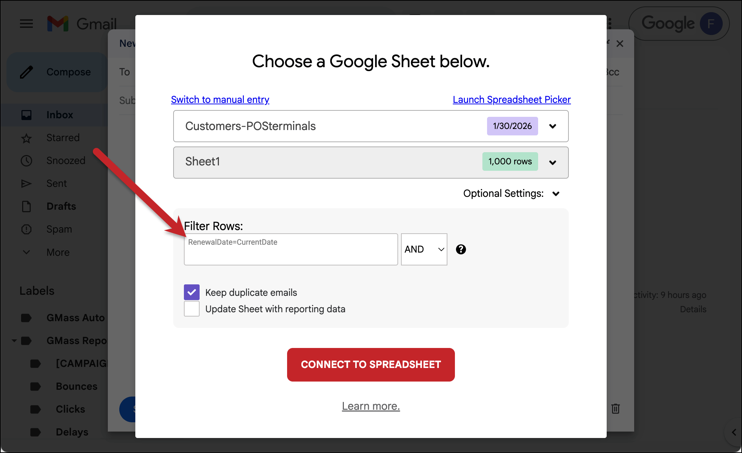Click the Gmail logo
The image size is (742, 453).
(x=58, y=24)
